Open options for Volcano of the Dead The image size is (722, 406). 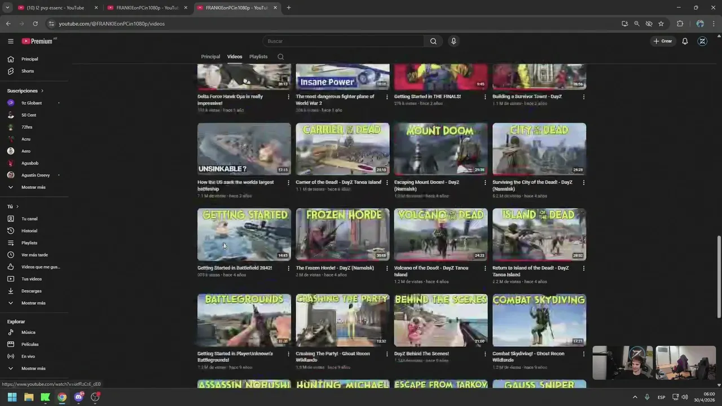pos(485,268)
